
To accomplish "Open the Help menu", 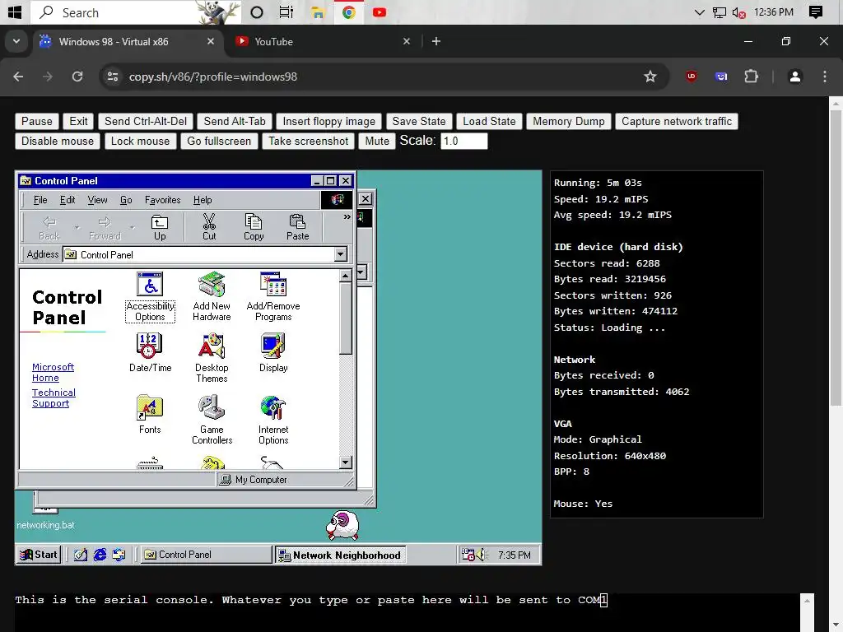I will (x=203, y=200).
